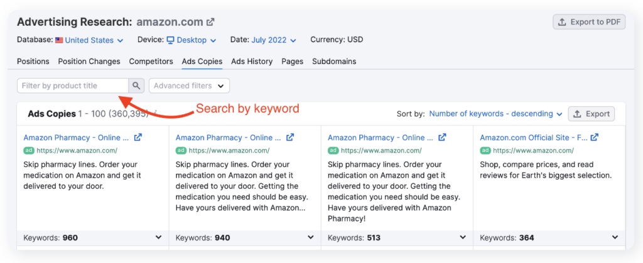This screenshot has width=643, height=263.
Task: Open the United States database dropdown
Action: tap(89, 40)
